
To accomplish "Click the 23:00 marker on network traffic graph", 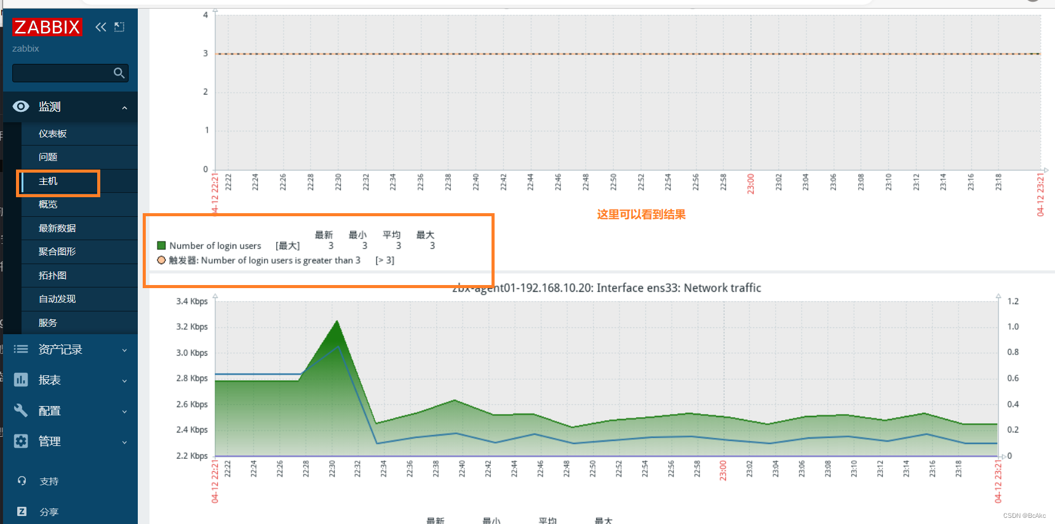I will tap(723, 470).
